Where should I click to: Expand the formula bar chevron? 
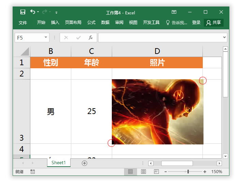click(x=224, y=38)
